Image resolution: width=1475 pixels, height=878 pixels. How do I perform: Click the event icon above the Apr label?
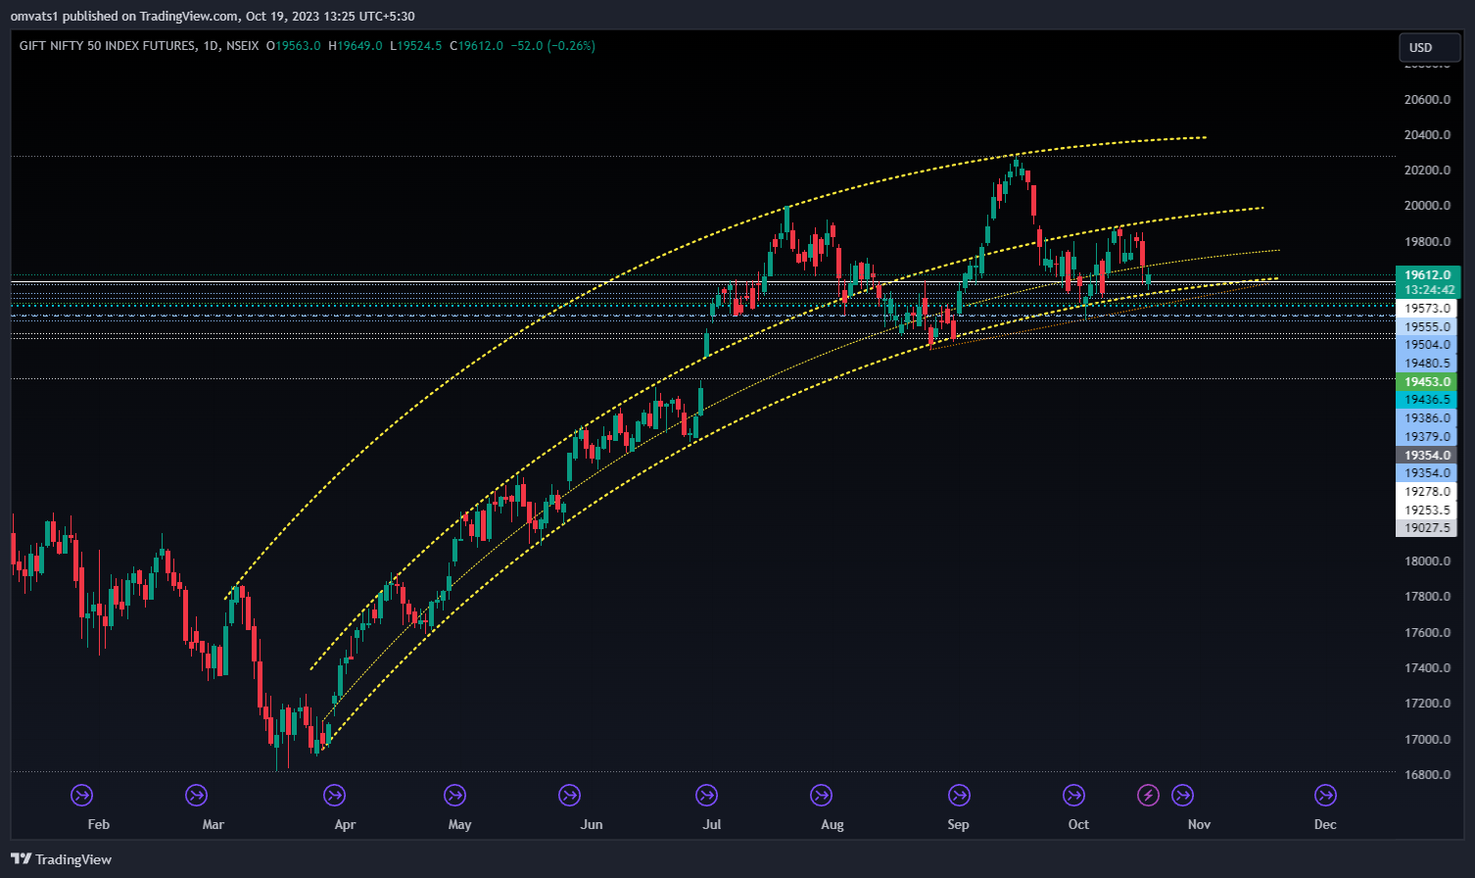[x=335, y=795]
